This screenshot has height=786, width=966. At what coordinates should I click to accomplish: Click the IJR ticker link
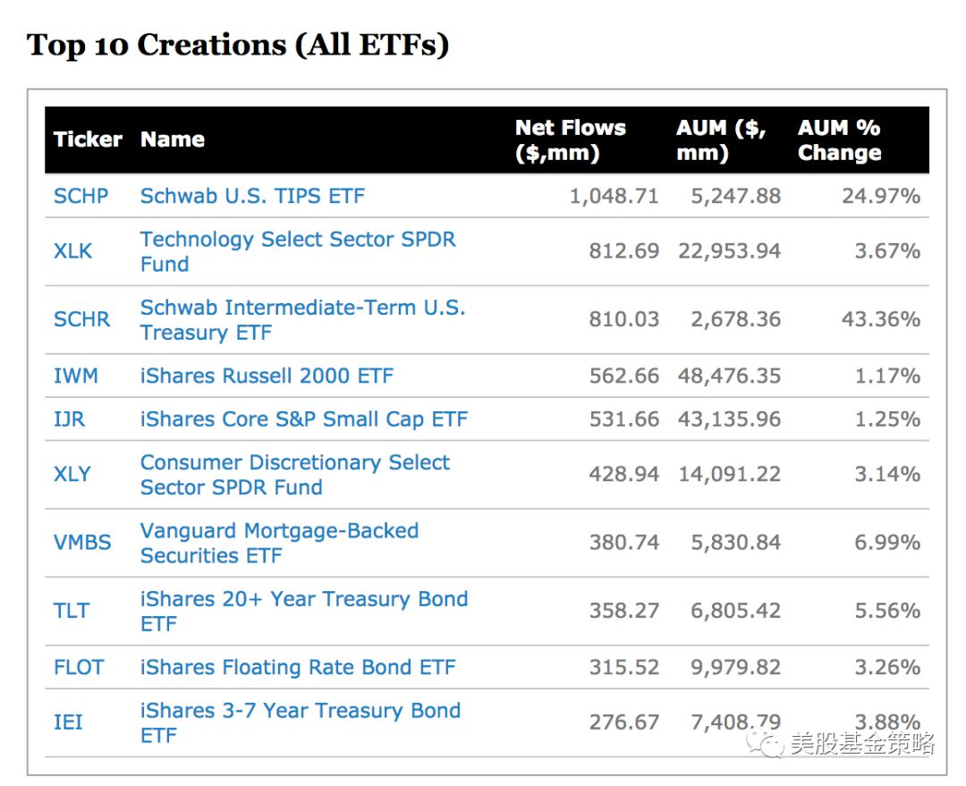pyautogui.click(x=69, y=418)
